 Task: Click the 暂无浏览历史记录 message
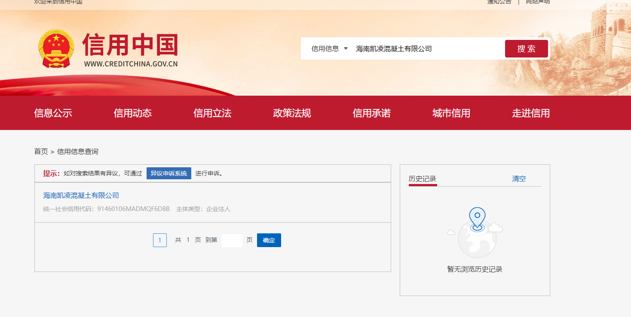coord(475,269)
